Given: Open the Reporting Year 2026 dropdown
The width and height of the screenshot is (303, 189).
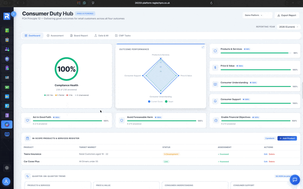Looking at the screenshot, I should tap(289, 27).
